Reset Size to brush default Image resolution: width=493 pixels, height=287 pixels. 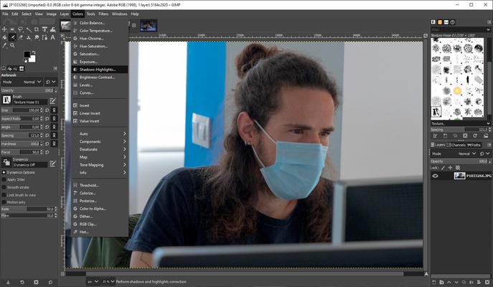47,110
